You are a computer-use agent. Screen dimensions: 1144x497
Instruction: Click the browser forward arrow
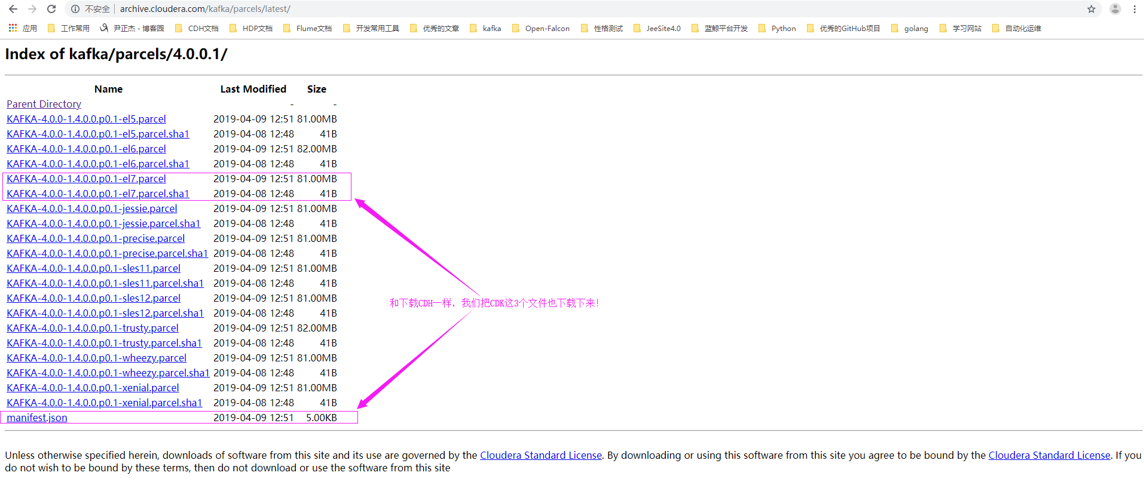coord(32,9)
